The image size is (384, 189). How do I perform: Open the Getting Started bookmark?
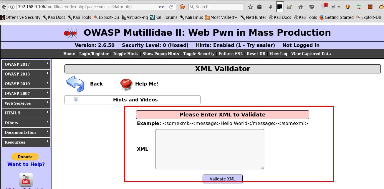[x=336, y=17]
